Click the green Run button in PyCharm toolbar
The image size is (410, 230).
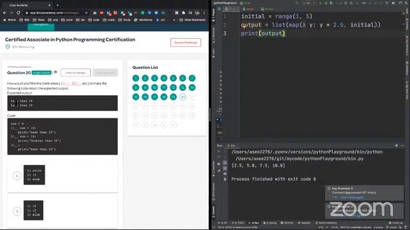320,3
